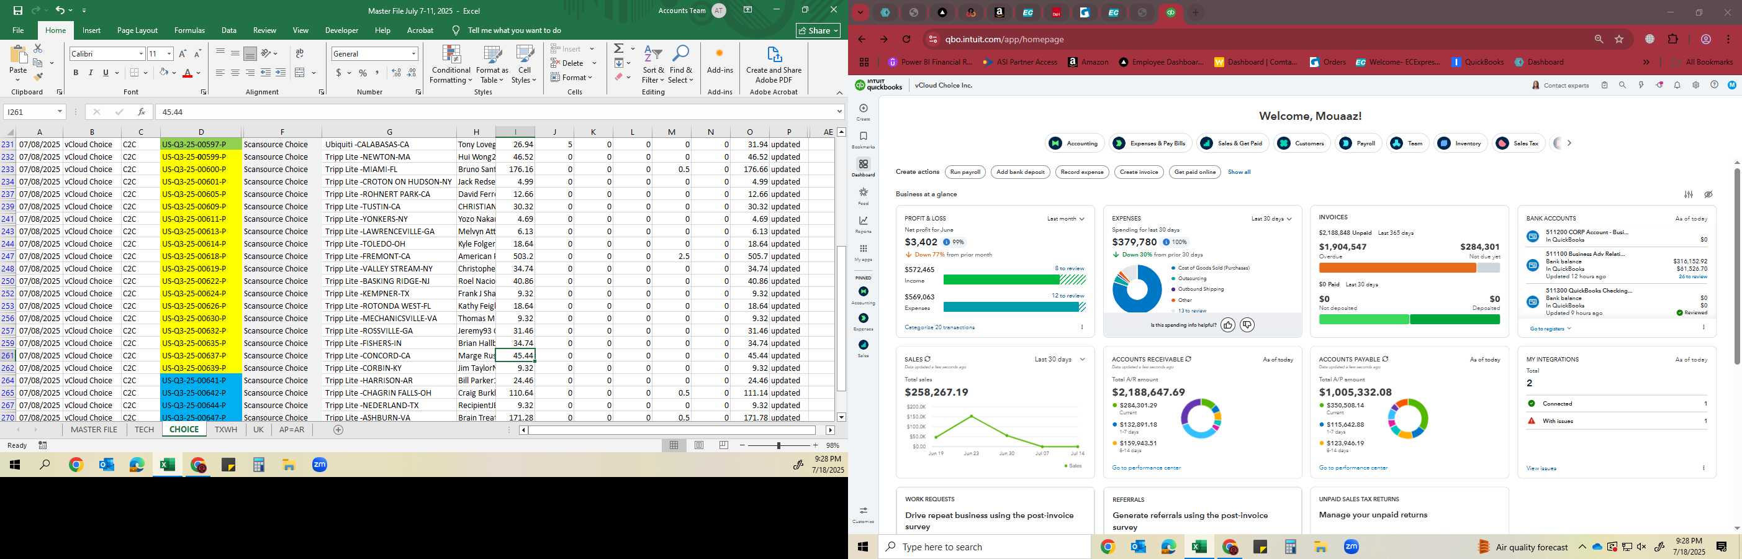Open Find & Select in Excel ribbon
This screenshot has width=1742, height=559.
(680, 65)
